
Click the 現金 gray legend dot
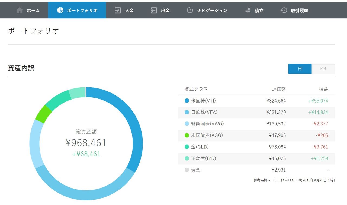(187, 170)
